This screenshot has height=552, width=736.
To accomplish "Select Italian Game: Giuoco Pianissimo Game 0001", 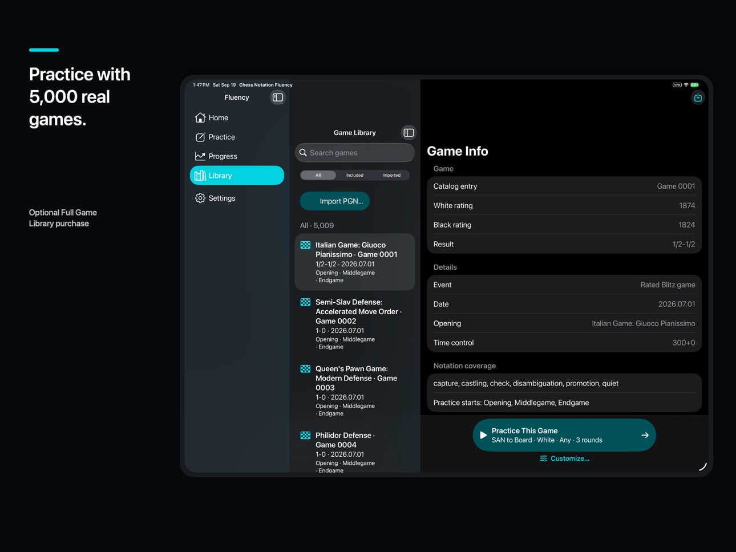I will click(x=355, y=262).
